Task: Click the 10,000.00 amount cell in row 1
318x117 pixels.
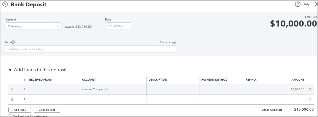Action: tap(292, 89)
